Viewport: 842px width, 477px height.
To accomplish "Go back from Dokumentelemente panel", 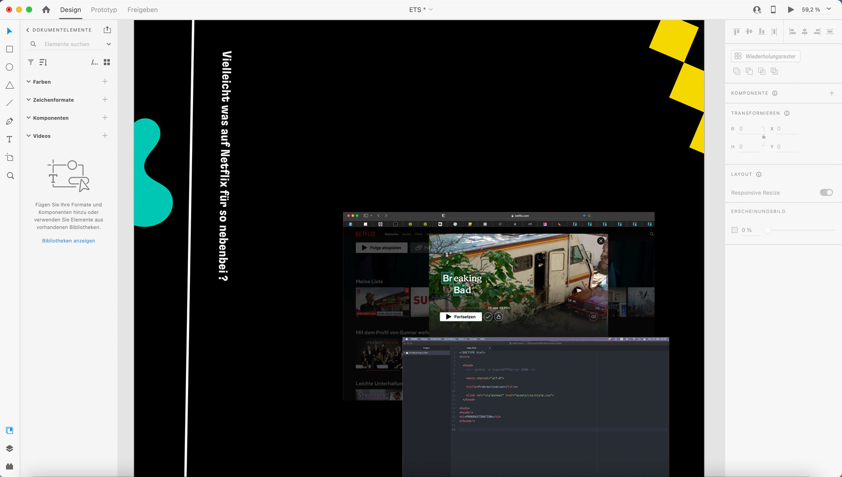I will (28, 30).
